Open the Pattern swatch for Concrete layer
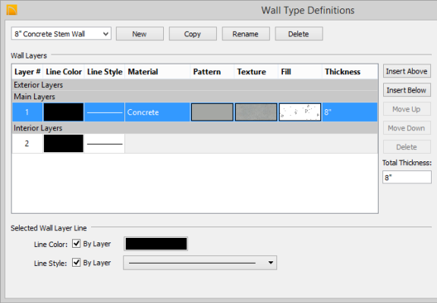The width and height of the screenshot is (437, 303). tap(212, 112)
